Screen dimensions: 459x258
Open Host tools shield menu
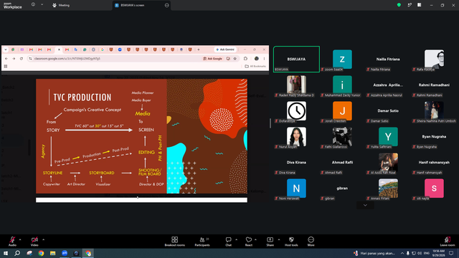coord(291,242)
